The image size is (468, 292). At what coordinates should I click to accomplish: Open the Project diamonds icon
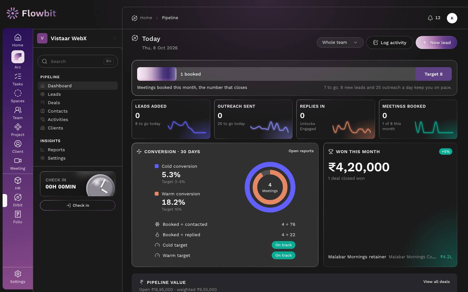point(18,127)
